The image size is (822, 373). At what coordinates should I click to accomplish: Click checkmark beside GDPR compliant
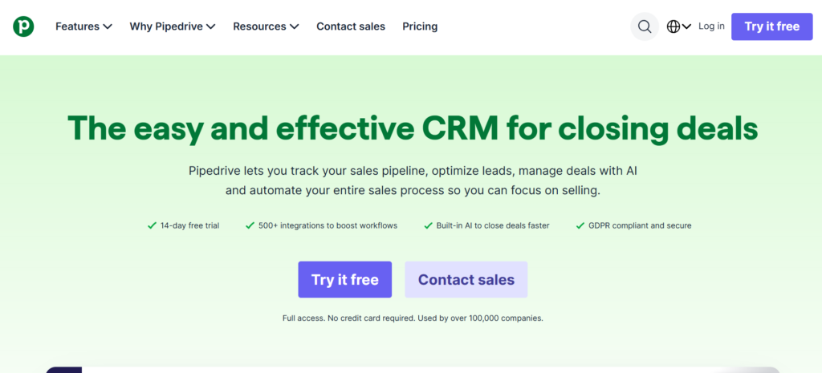580,225
